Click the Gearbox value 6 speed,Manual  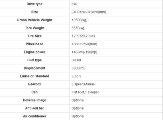(83, 84)
